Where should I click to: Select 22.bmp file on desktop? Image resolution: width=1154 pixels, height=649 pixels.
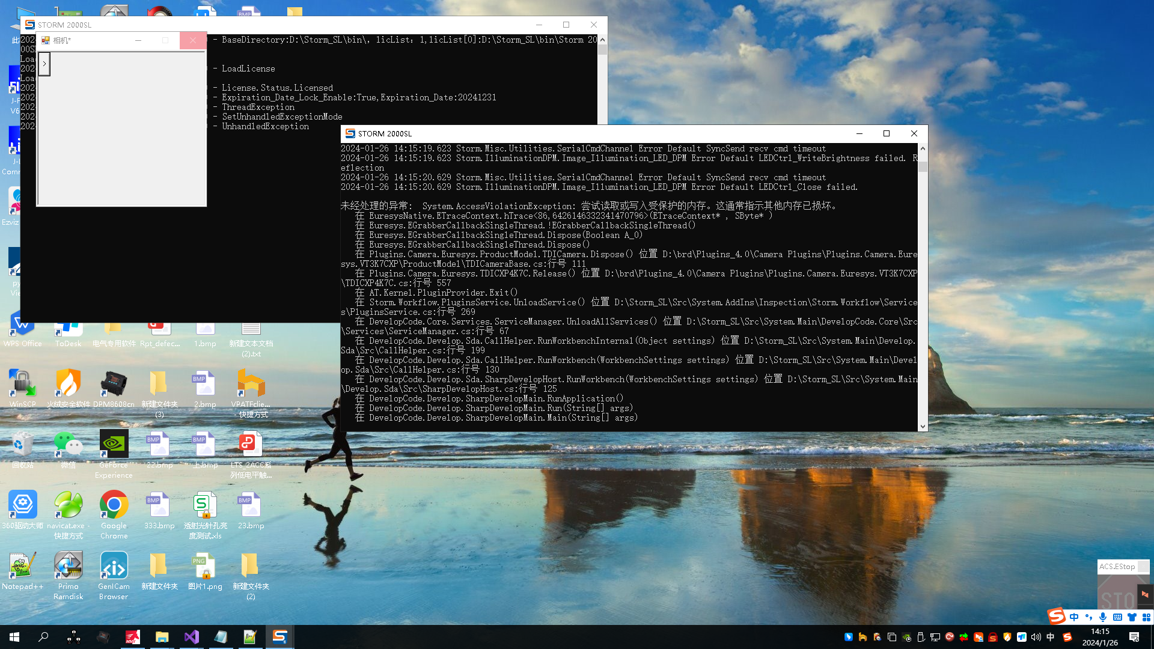click(159, 450)
